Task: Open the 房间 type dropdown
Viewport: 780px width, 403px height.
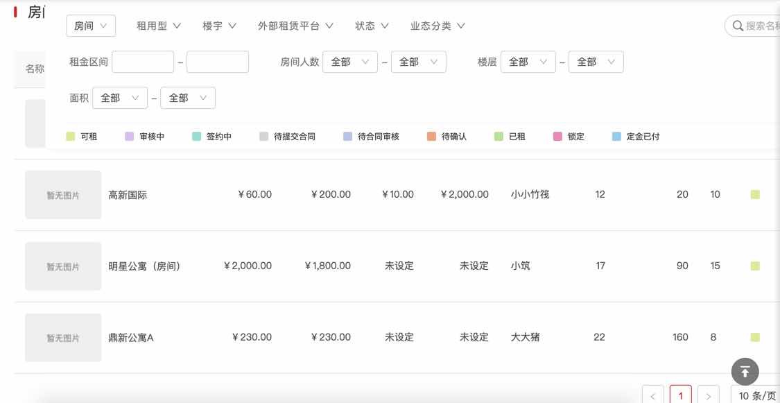Action: pyautogui.click(x=91, y=26)
